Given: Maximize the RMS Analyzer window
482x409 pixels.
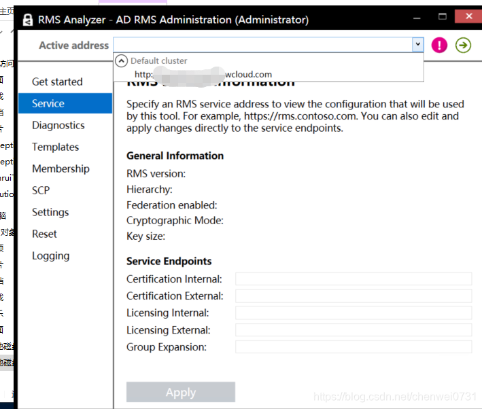Looking at the screenshot, I should [443, 16].
